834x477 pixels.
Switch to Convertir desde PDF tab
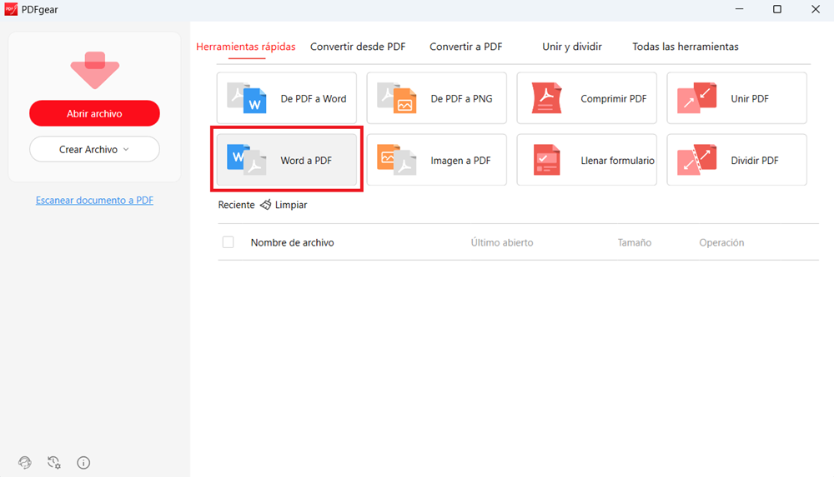pos(358,47)
